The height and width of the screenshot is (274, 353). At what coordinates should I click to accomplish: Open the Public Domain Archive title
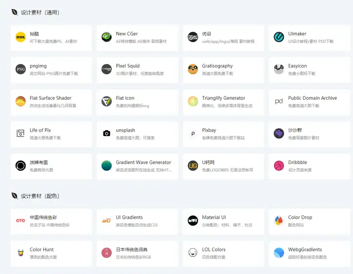pos(312,98)
